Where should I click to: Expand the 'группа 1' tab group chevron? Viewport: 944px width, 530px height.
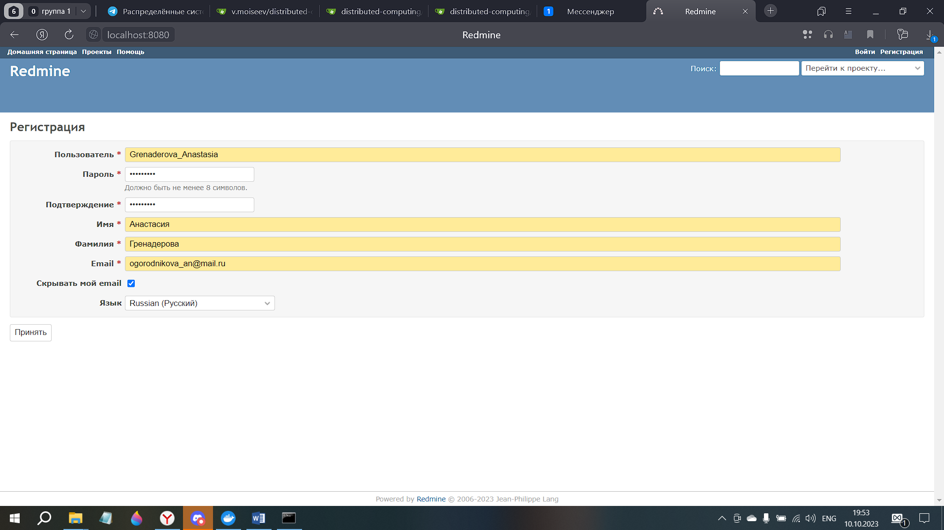pyautogui.click(x=83, y=11)
